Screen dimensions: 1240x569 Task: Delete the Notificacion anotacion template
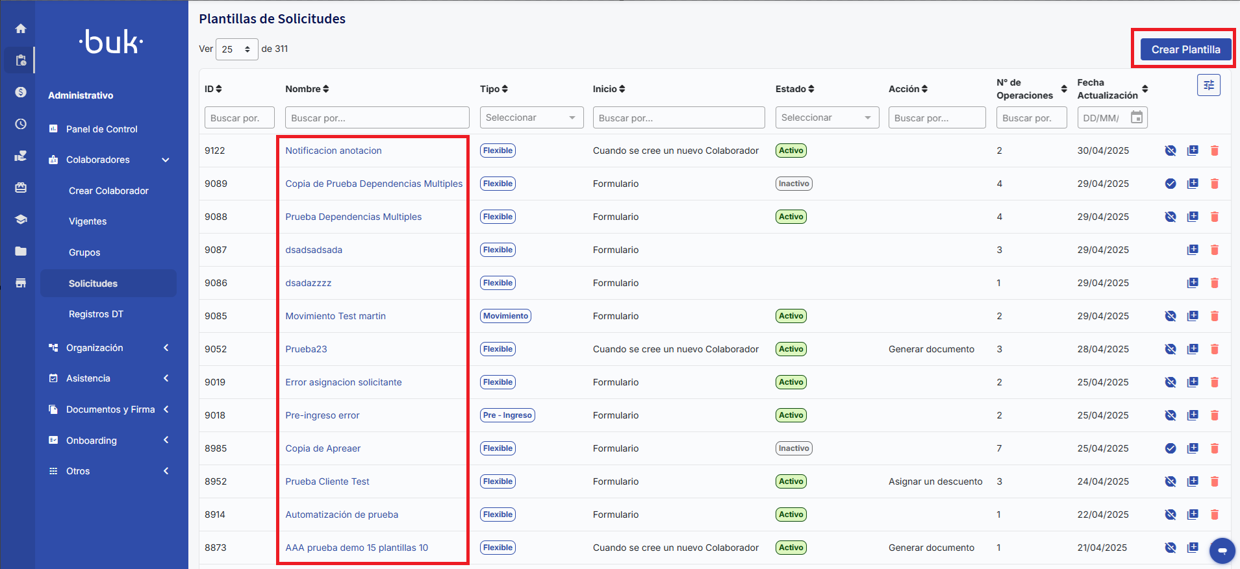tap(1215, 151)
